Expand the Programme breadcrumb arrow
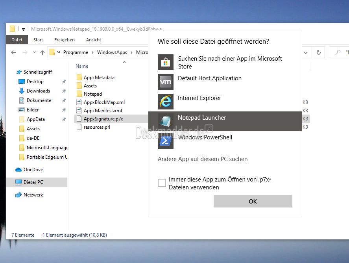349x263 pixels. 92,52
